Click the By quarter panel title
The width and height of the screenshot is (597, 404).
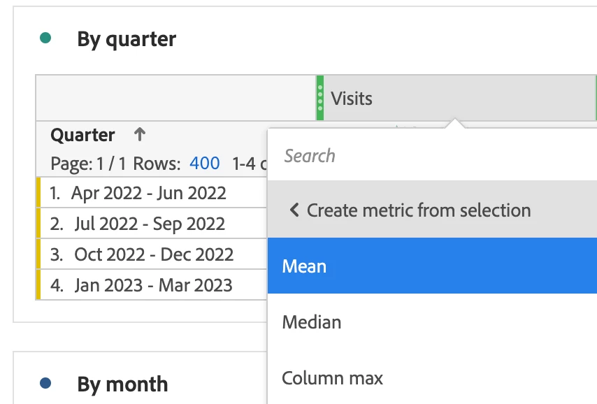click(x=127, y=39)
